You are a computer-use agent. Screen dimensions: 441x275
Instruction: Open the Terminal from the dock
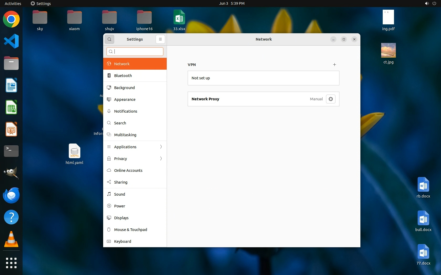pos(11,151)
